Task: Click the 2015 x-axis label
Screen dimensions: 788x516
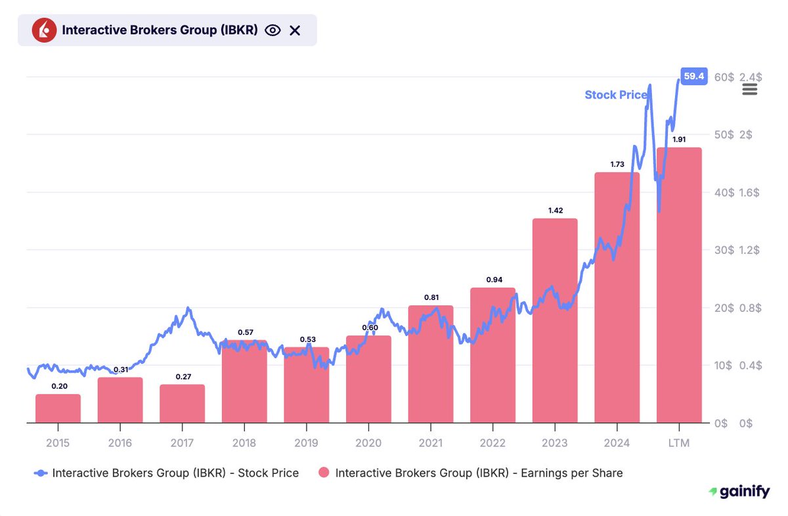Action: tap(58, 443)
